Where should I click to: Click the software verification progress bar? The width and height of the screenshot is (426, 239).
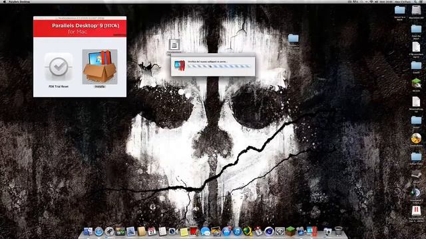click(219, 66)
